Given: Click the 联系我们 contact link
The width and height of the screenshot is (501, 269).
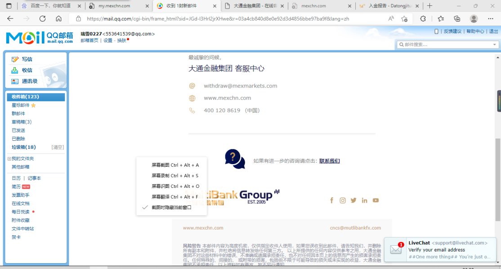Looking at the screenshot, I should click(x=329, y=161).
